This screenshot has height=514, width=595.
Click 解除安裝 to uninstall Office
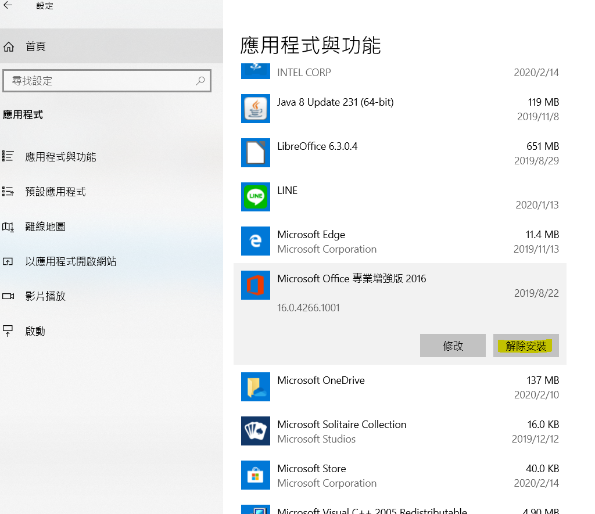[x=526, y=346]
